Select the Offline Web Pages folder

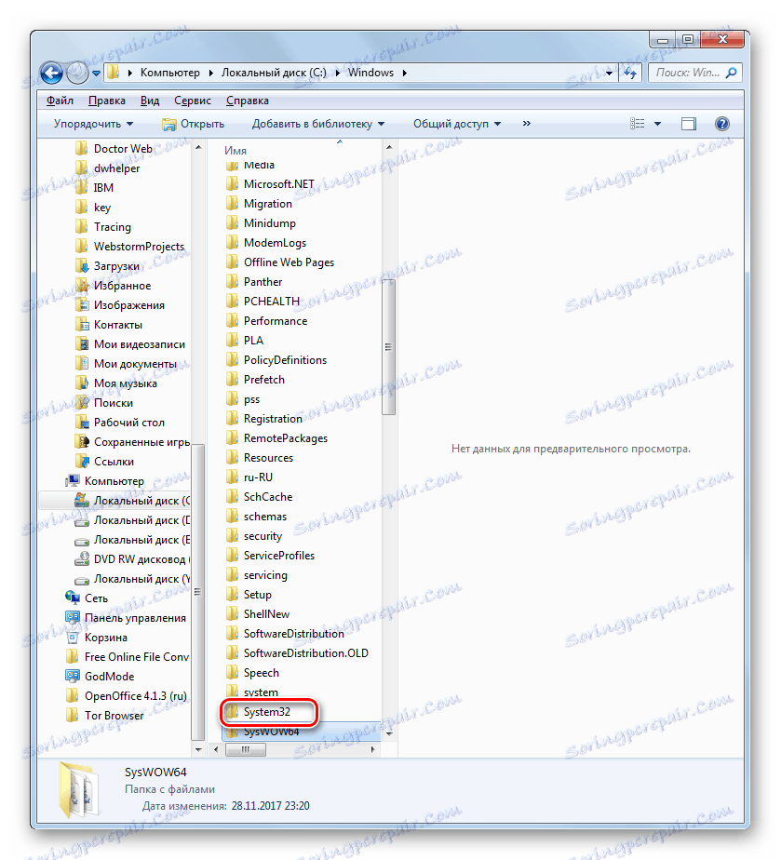(279, 262)
